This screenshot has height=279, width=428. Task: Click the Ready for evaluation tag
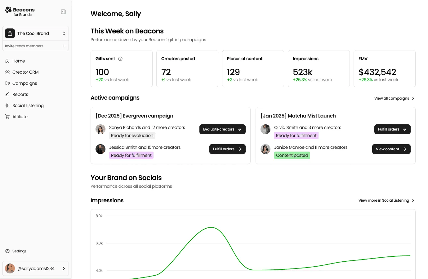coord(132,135)
